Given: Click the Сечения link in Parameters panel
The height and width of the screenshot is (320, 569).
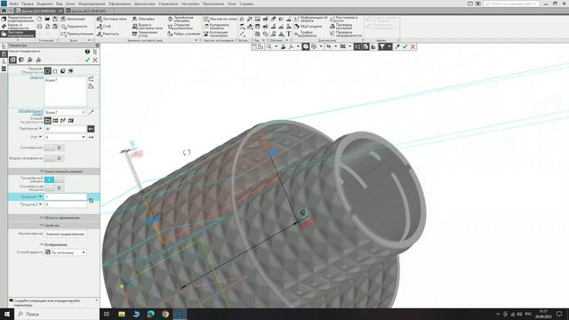Looking at the screenshot, I should point(36,77).
